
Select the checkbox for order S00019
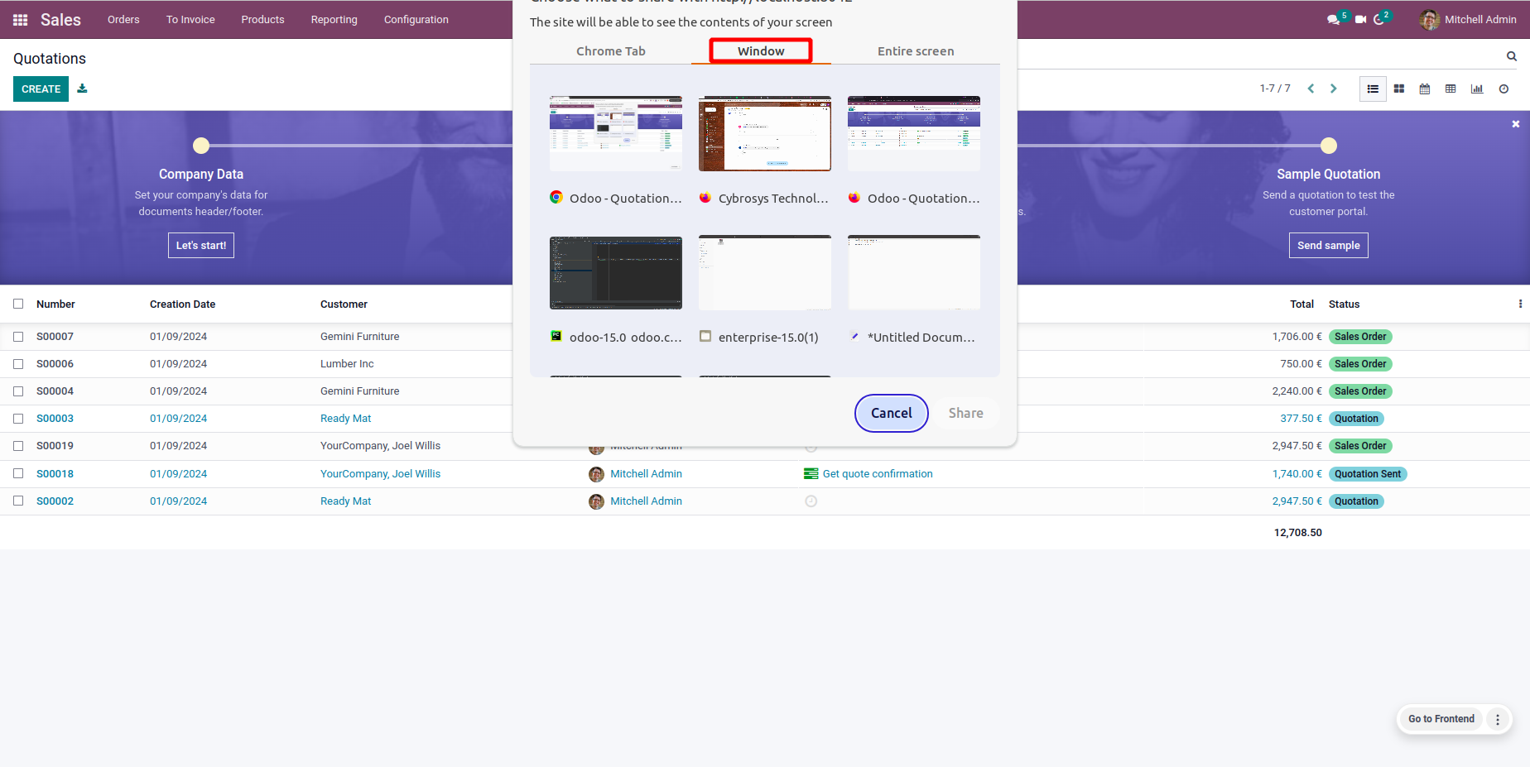coord(18,446)
